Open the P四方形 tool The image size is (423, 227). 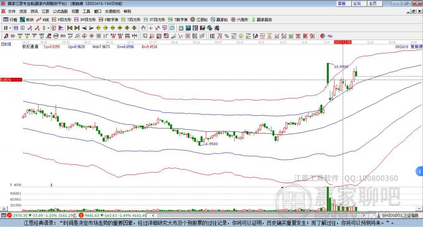click(x=62, y=20)
